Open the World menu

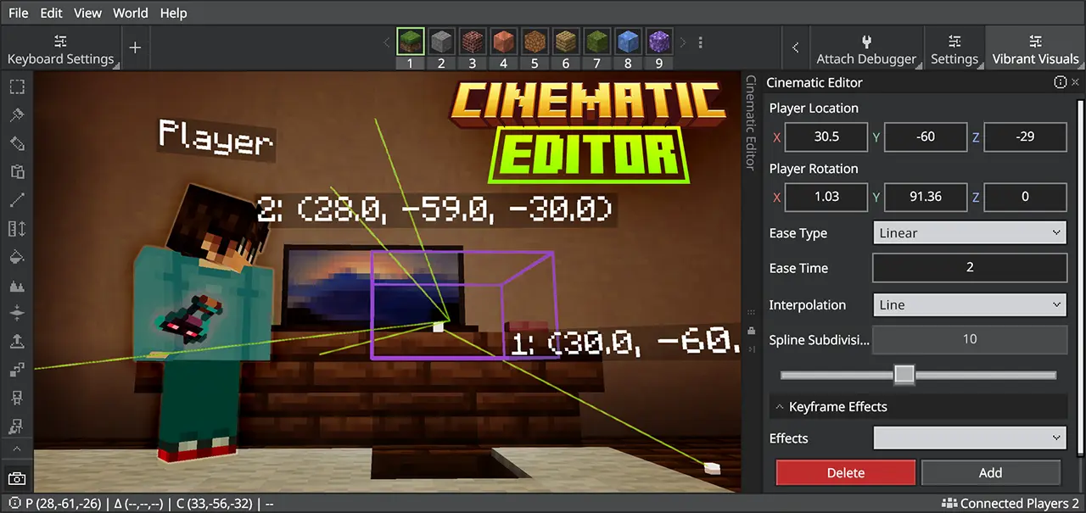(130, 13)
